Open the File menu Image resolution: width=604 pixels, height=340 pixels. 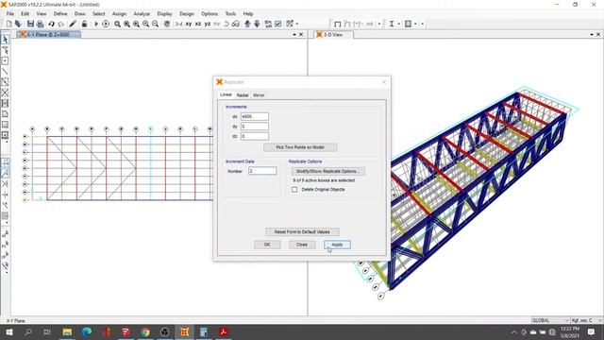point(10,13)
